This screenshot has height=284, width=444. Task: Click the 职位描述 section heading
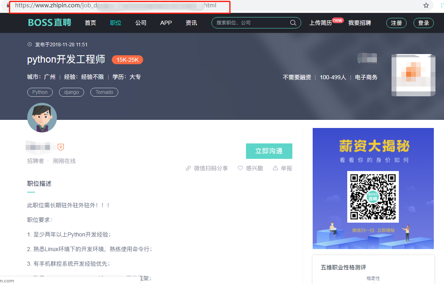coord(39,184)
